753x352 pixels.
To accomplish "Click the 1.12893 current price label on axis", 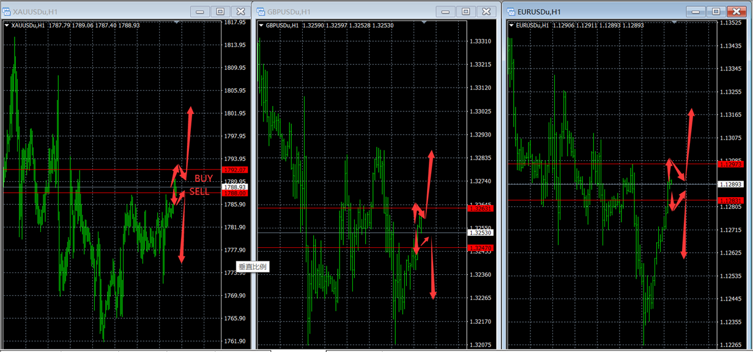I will (732, 184).
